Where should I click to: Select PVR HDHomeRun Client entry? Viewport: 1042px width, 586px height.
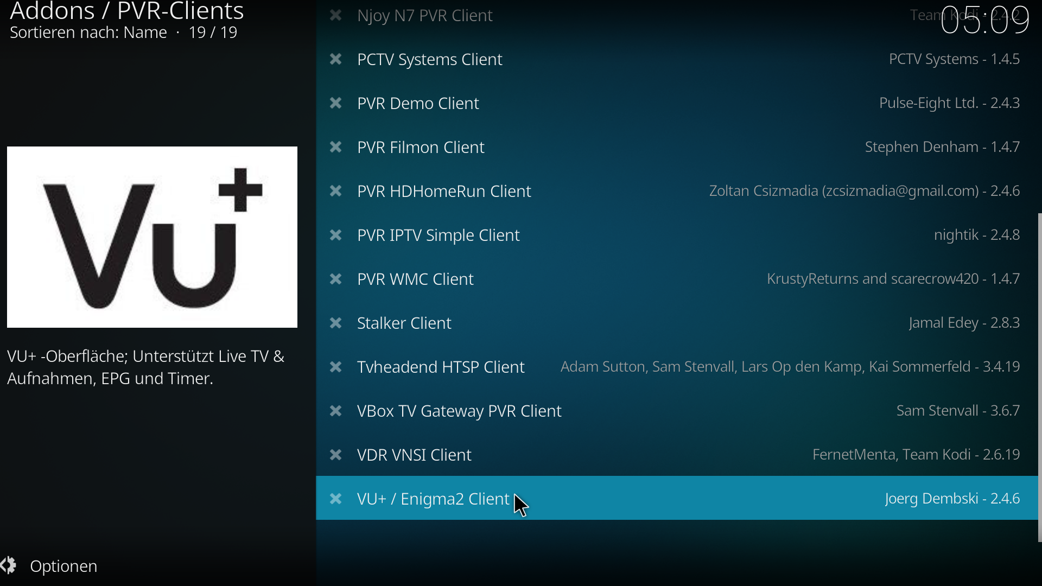(677, 191)
